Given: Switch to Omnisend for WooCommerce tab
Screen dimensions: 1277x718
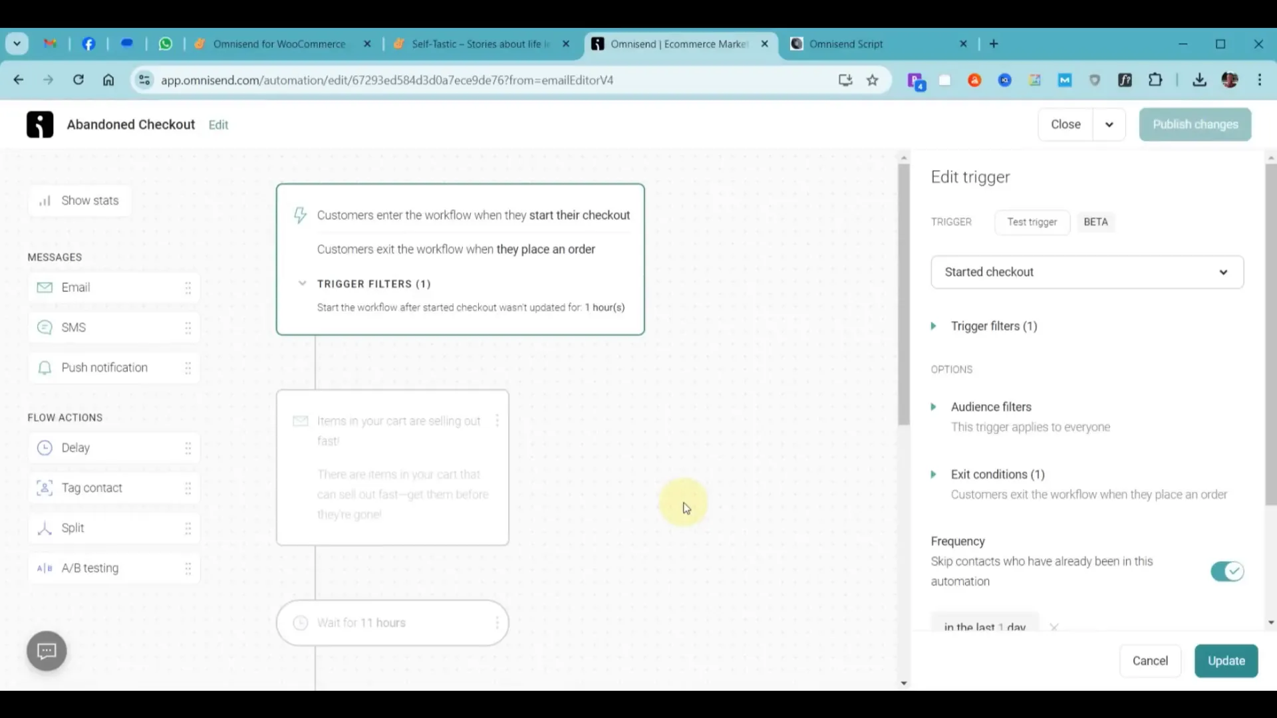Looking at the screenshot, I should (279, 44).
